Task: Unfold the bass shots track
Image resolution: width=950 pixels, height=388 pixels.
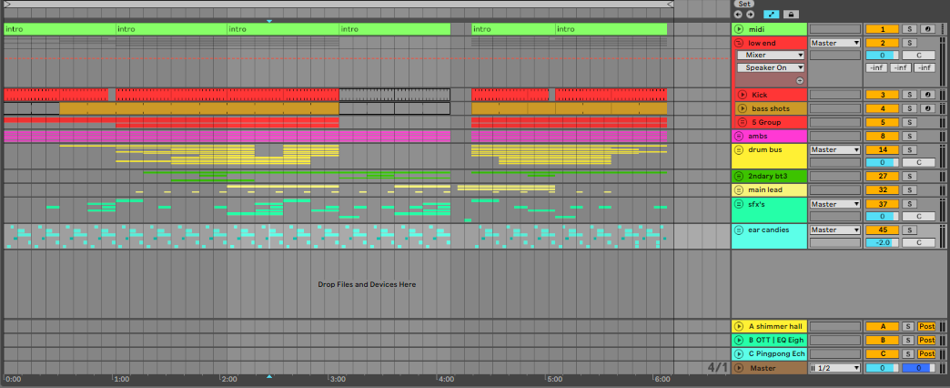Action: (x=743, y=108)
